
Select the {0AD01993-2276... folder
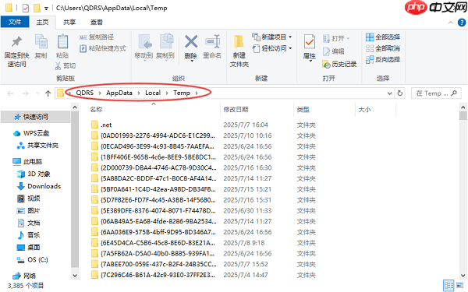click(x=154, y=135)
